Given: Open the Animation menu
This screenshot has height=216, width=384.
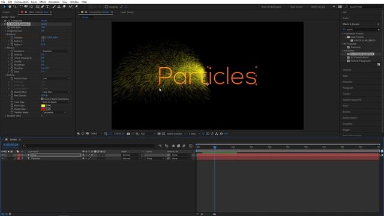Looking at the screenshot, I should click(x=54, y=2).
